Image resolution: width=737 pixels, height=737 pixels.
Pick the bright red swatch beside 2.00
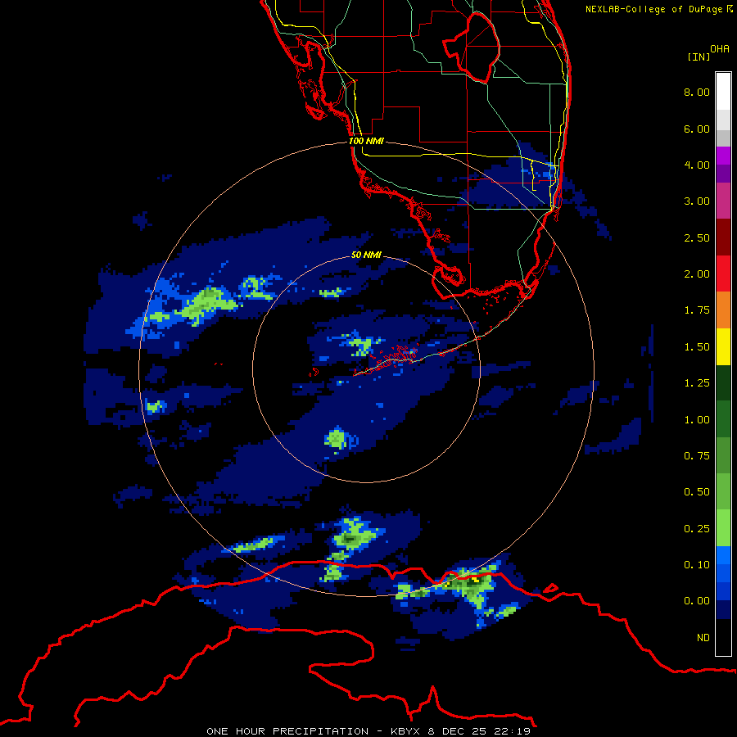(x=723, y=274)
